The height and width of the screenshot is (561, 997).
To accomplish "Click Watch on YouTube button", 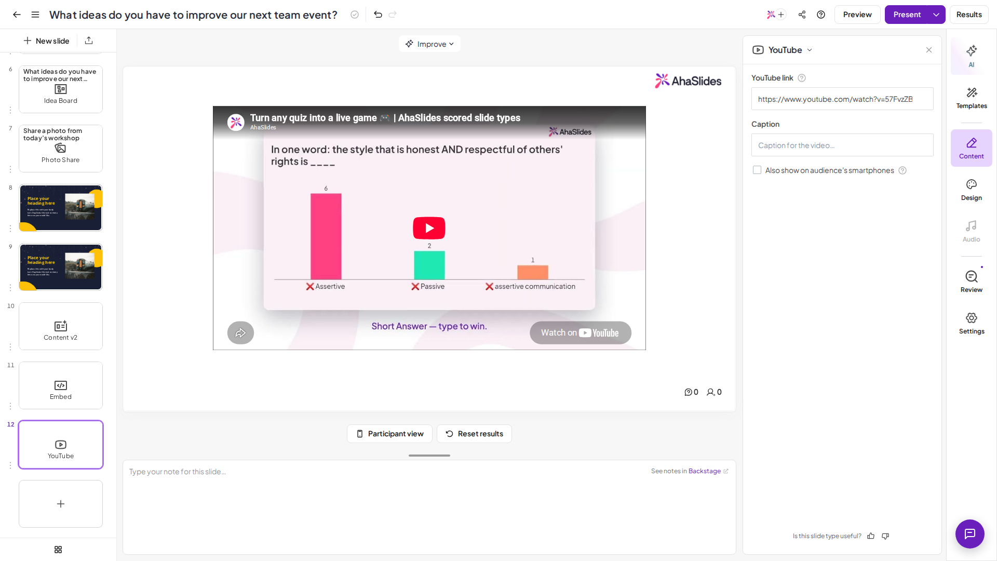I will pos(581,333).
